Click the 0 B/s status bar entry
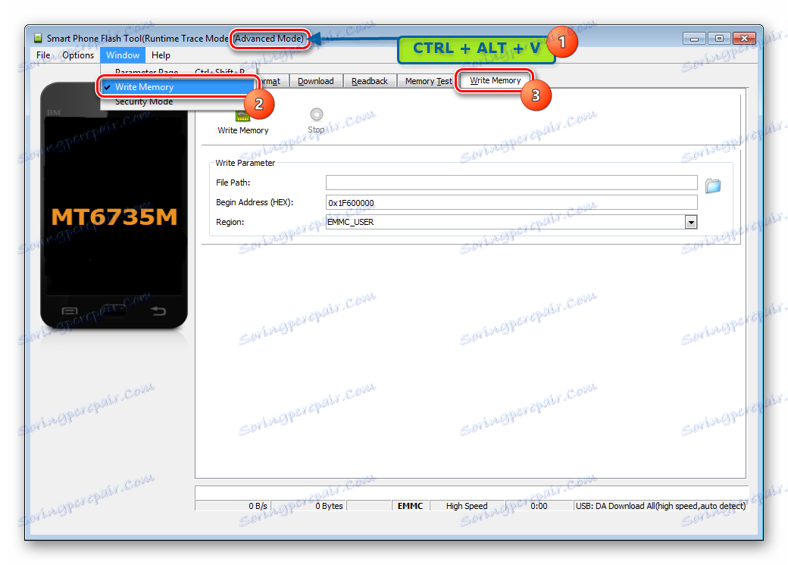The height and width of the screenshot is (565, 788). click(232, 506)
